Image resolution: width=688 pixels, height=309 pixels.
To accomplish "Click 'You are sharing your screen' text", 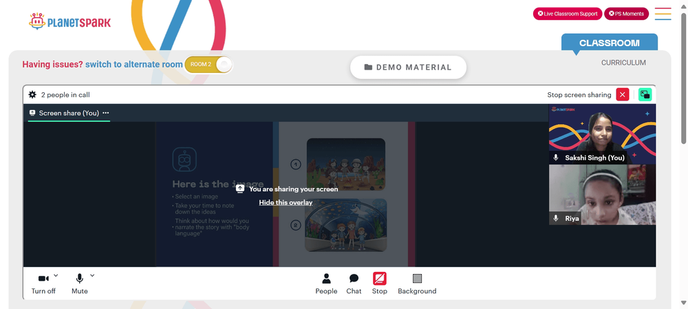I will click(x=294, y=189).
